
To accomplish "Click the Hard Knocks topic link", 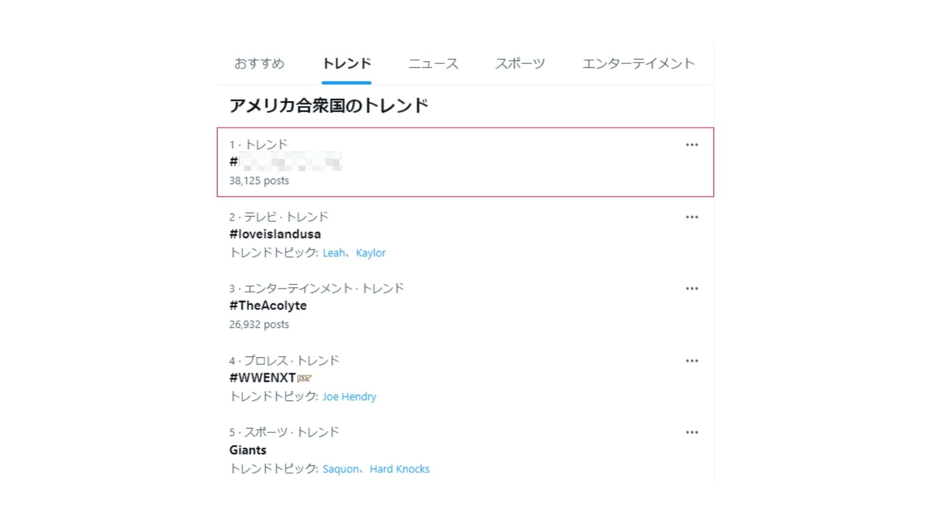I will (x=400, y=469).
